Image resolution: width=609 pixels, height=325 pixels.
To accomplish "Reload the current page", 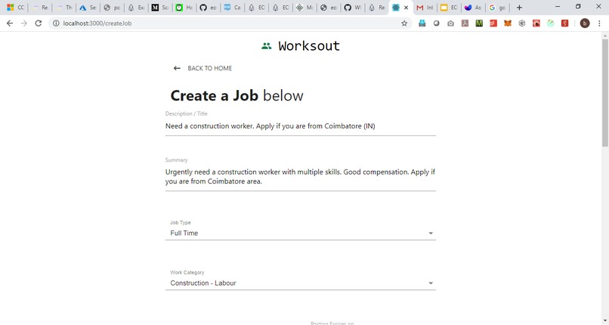I will 38,23.
